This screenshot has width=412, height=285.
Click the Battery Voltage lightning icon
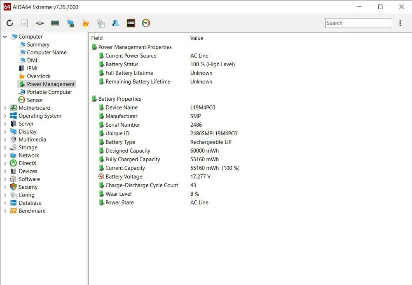point(101,176)
